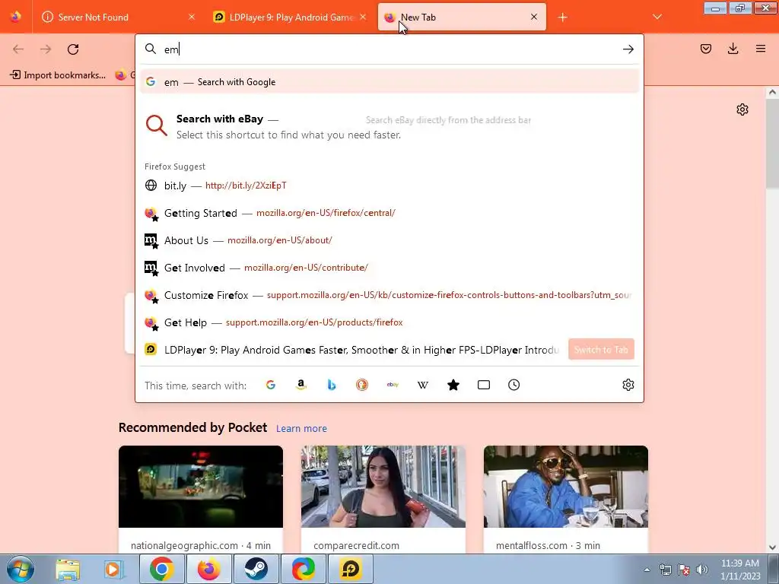This screenshot has width=779, height=584.
Task: Open Firefox View pinned icon
Action: tap(15, 17)
